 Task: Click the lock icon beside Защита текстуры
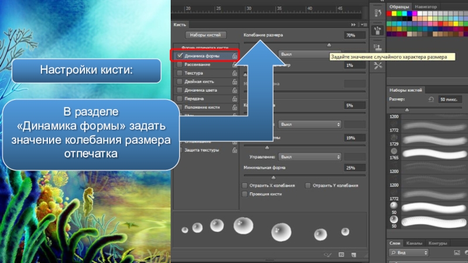click(x=235, y=150)
